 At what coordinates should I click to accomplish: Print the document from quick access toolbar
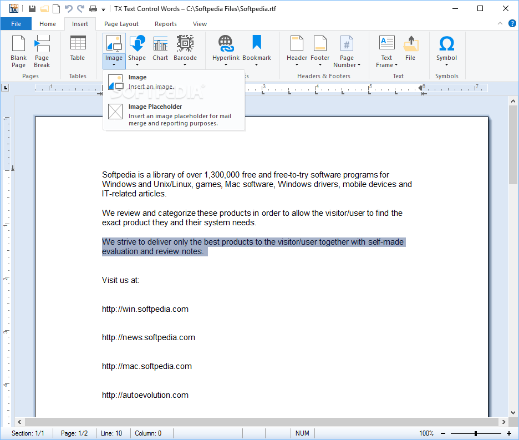(x=93, y=9)
